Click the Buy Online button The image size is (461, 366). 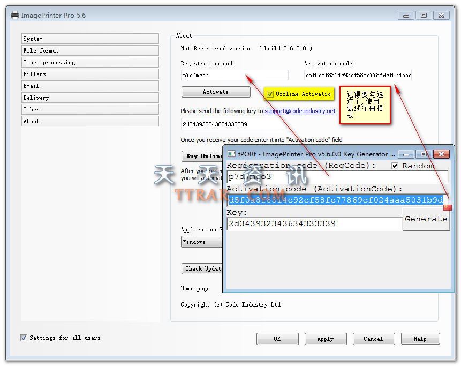point(202,156)
